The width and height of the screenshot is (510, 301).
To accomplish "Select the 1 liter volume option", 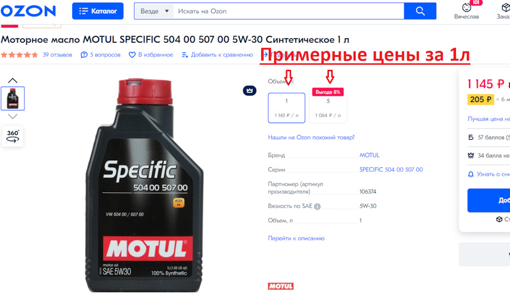I will coord(286,108).
